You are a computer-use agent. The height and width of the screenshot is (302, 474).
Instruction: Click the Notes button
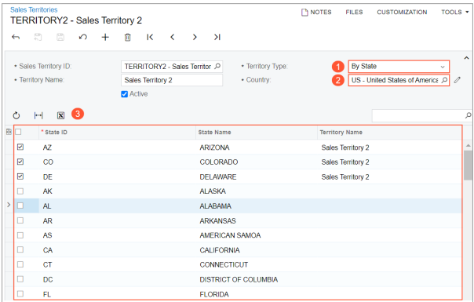[x=316, y=12]
